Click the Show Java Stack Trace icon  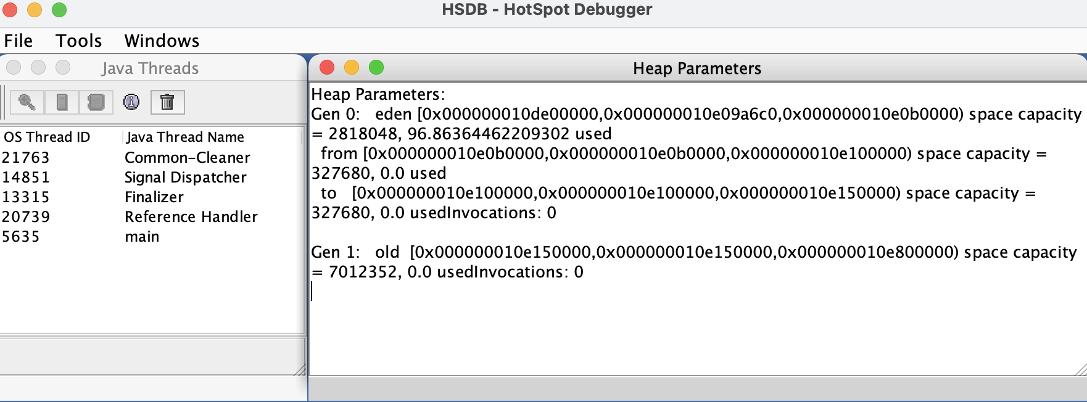(x=96, y=102)
